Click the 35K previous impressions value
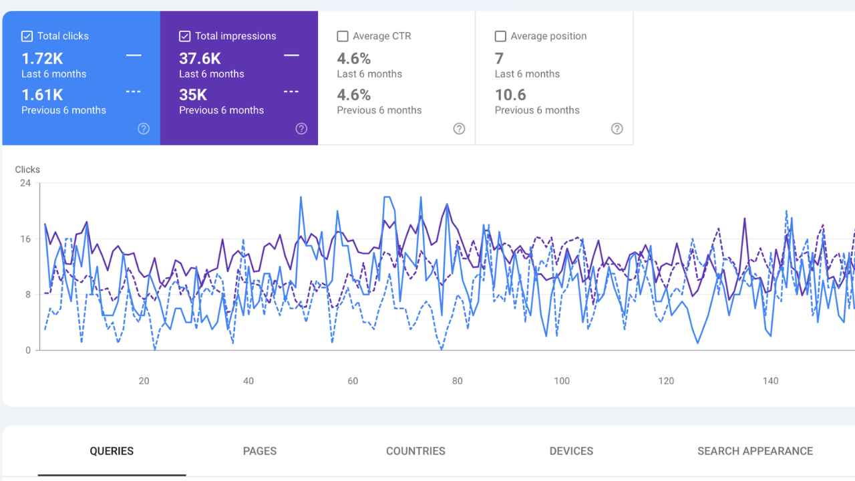 pyautogui.click(x=193, y=95)
